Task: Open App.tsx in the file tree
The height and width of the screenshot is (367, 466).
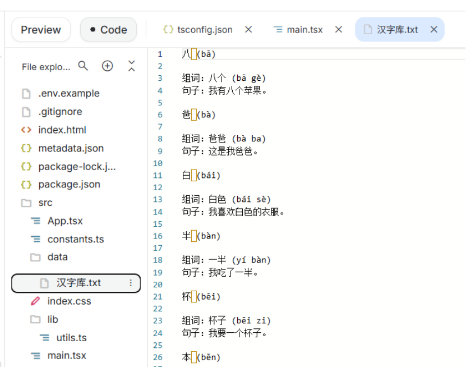Action: pyautogui.click(x=65, y=221)
